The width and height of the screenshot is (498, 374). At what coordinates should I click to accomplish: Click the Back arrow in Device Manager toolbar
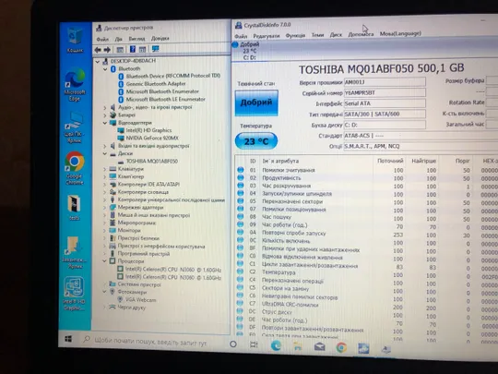tap(98, 50)
